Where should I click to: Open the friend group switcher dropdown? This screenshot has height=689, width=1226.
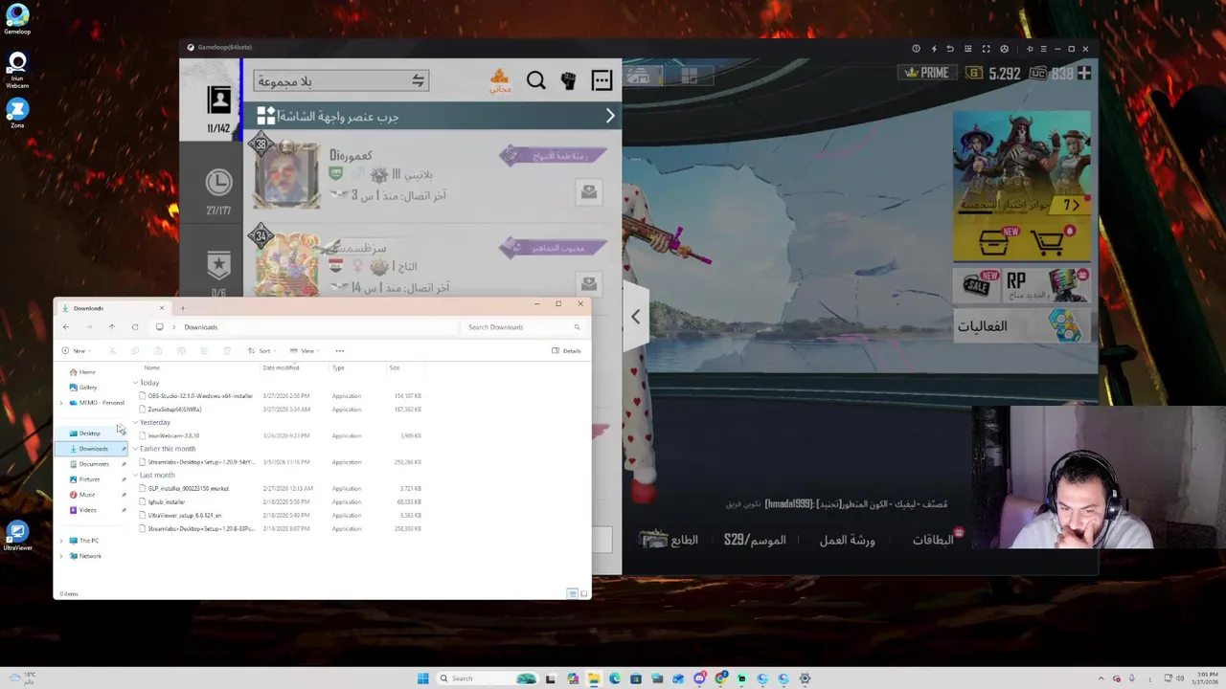pyautogui.click(x=341, y=81)
